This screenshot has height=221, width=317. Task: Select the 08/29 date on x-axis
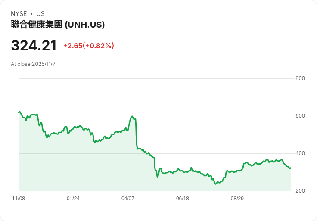pos(237,199)
